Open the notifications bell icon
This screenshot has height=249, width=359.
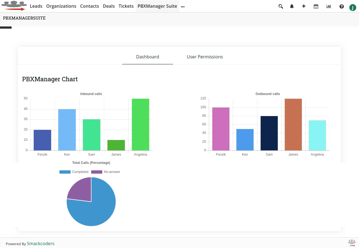pyautogui.click(x=292, y=6)
